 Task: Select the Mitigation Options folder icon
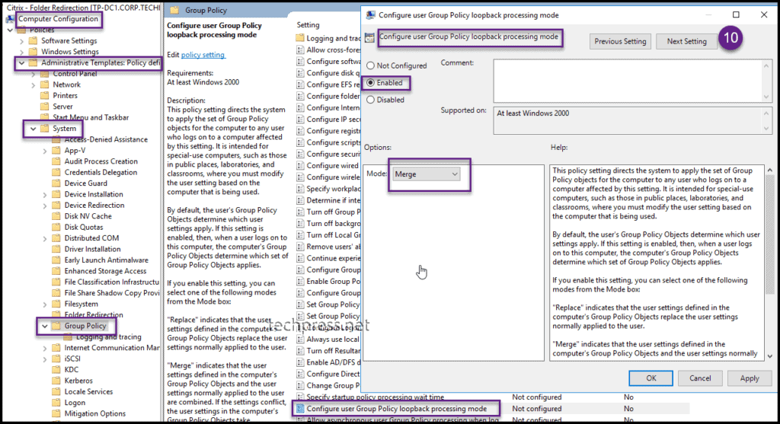[x=56, y=413]
